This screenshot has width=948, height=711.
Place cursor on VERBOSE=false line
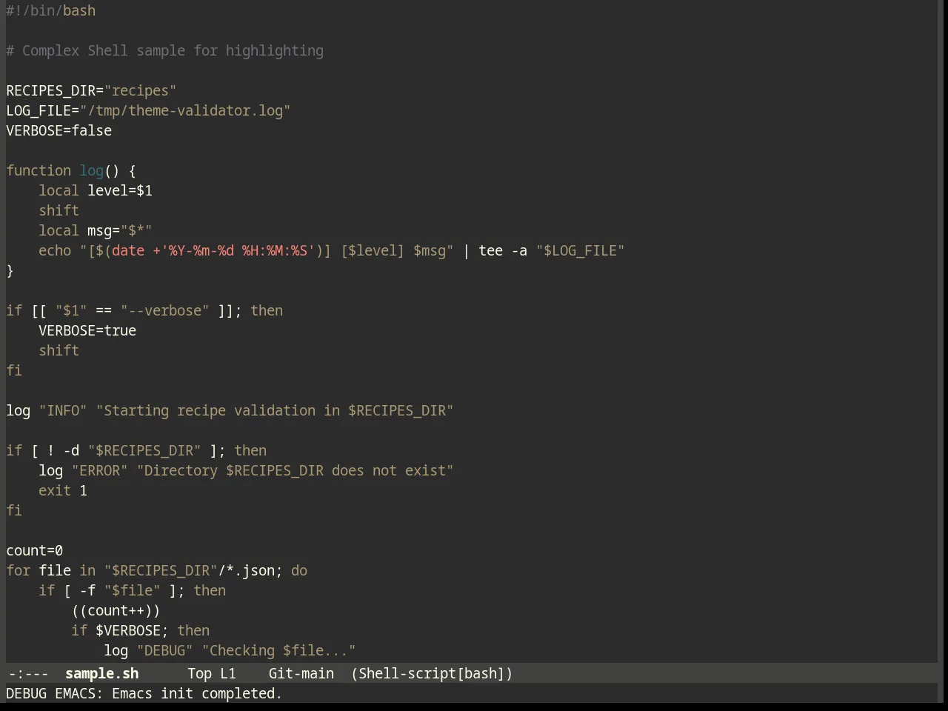[59, 130]
